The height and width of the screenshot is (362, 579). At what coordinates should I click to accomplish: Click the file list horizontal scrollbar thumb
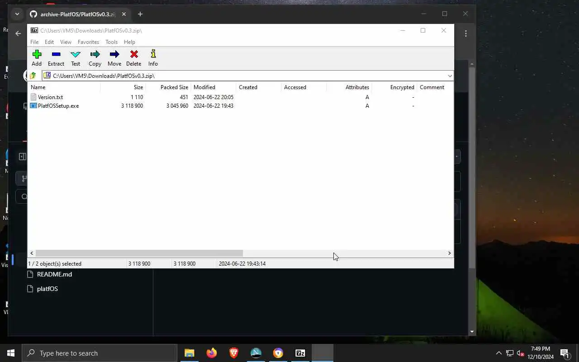pyautogui.click(x=139, y=253)
